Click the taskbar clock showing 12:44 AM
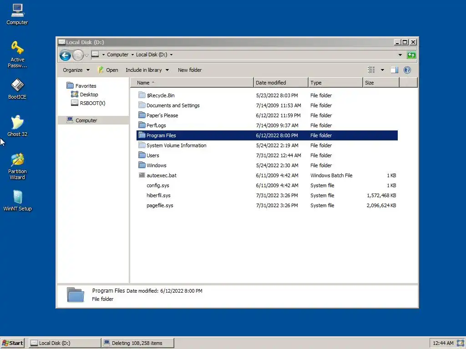This screenshot has width=466, height=349. point(443,343)
